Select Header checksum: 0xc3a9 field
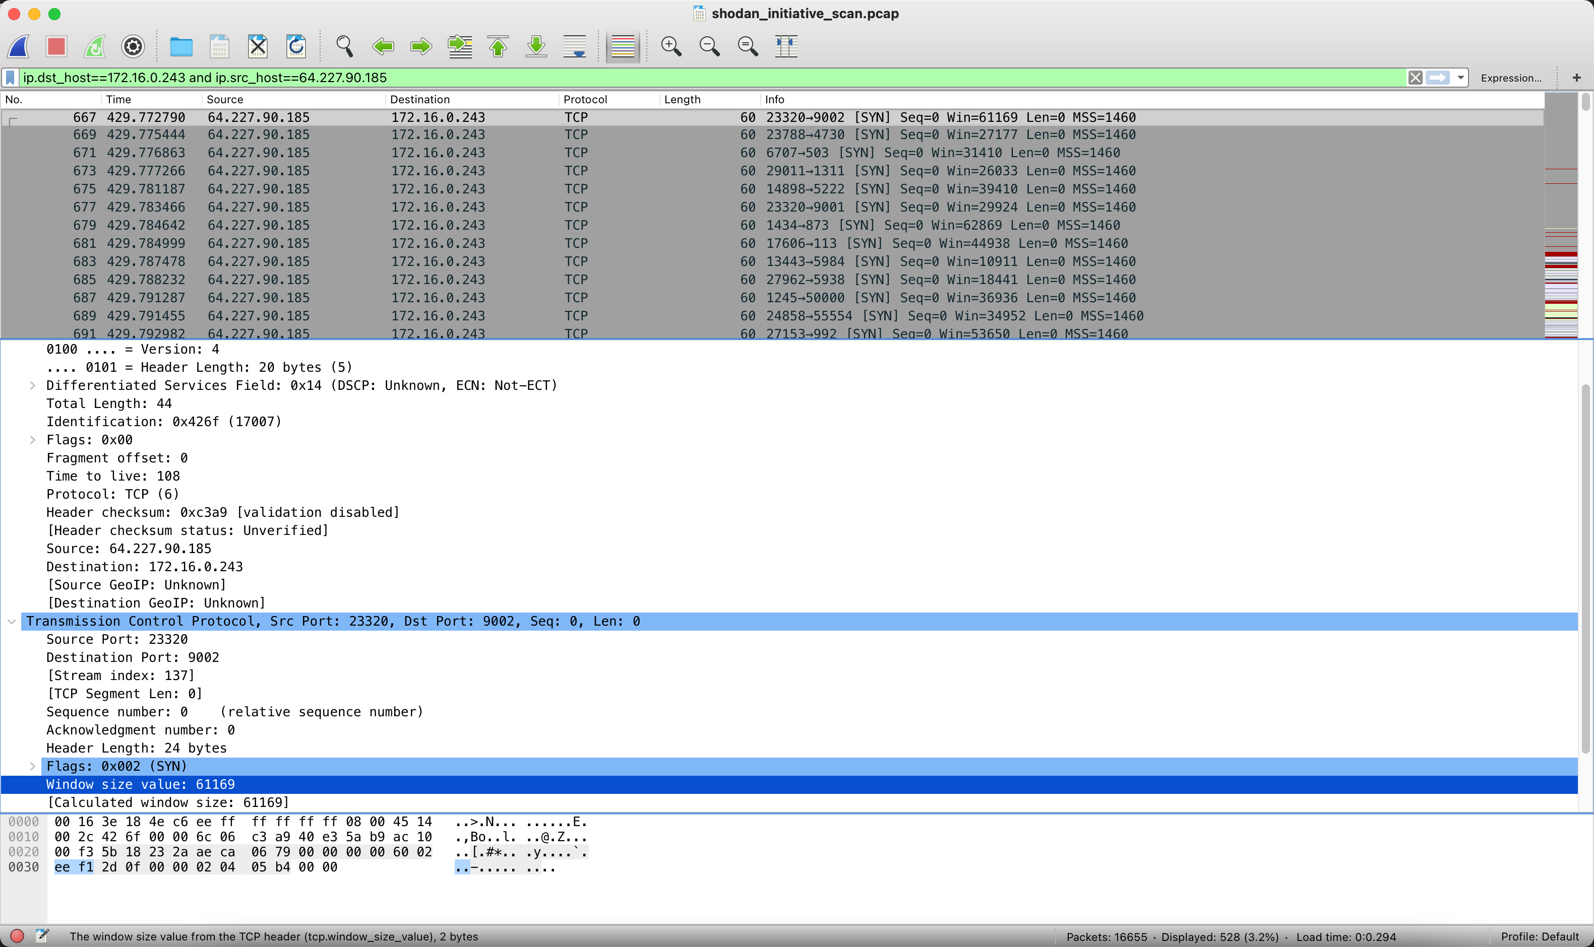Viewport: 1594px width, 947px height. (223, 512)
